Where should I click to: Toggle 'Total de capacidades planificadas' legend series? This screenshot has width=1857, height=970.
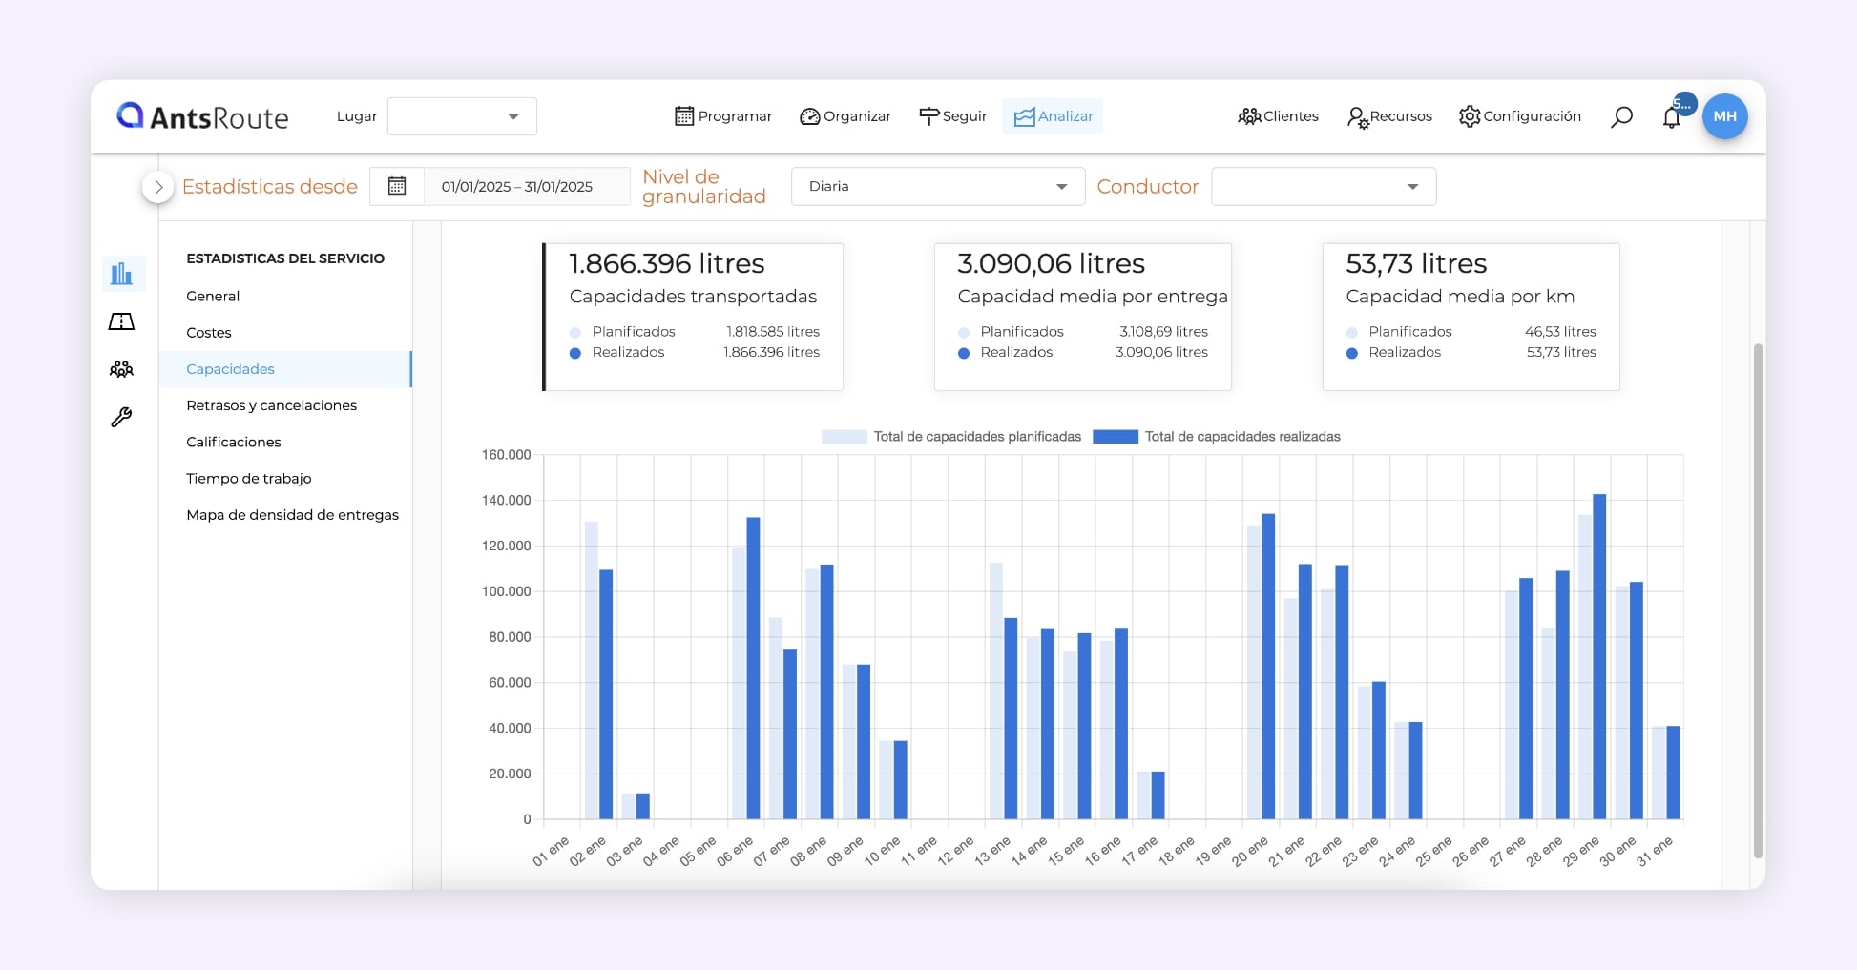coord(951,437)
